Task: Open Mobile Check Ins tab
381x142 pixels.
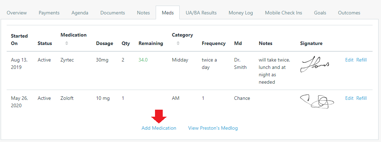Action: click(x=283, y=13)
